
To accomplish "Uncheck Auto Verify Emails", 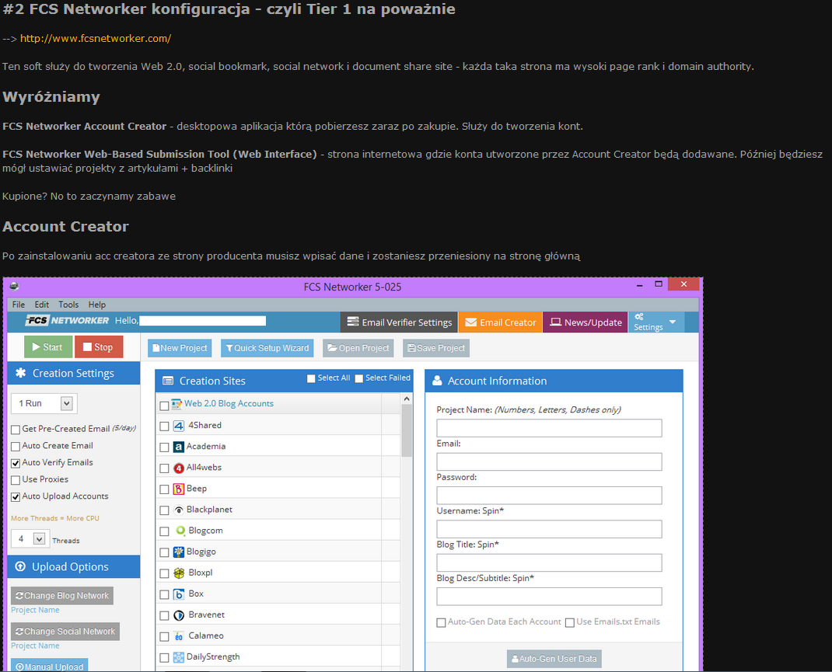I will tap(16, 463).
